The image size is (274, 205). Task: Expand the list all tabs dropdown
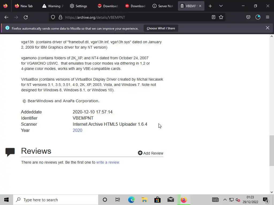[221, 6]
